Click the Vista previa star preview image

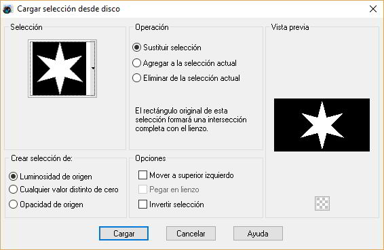(322, 125)
